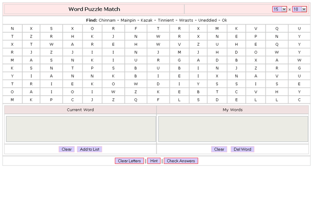Request a Hint for the puzzle
This screenshot has width=313, height=208.
(153, 161)
